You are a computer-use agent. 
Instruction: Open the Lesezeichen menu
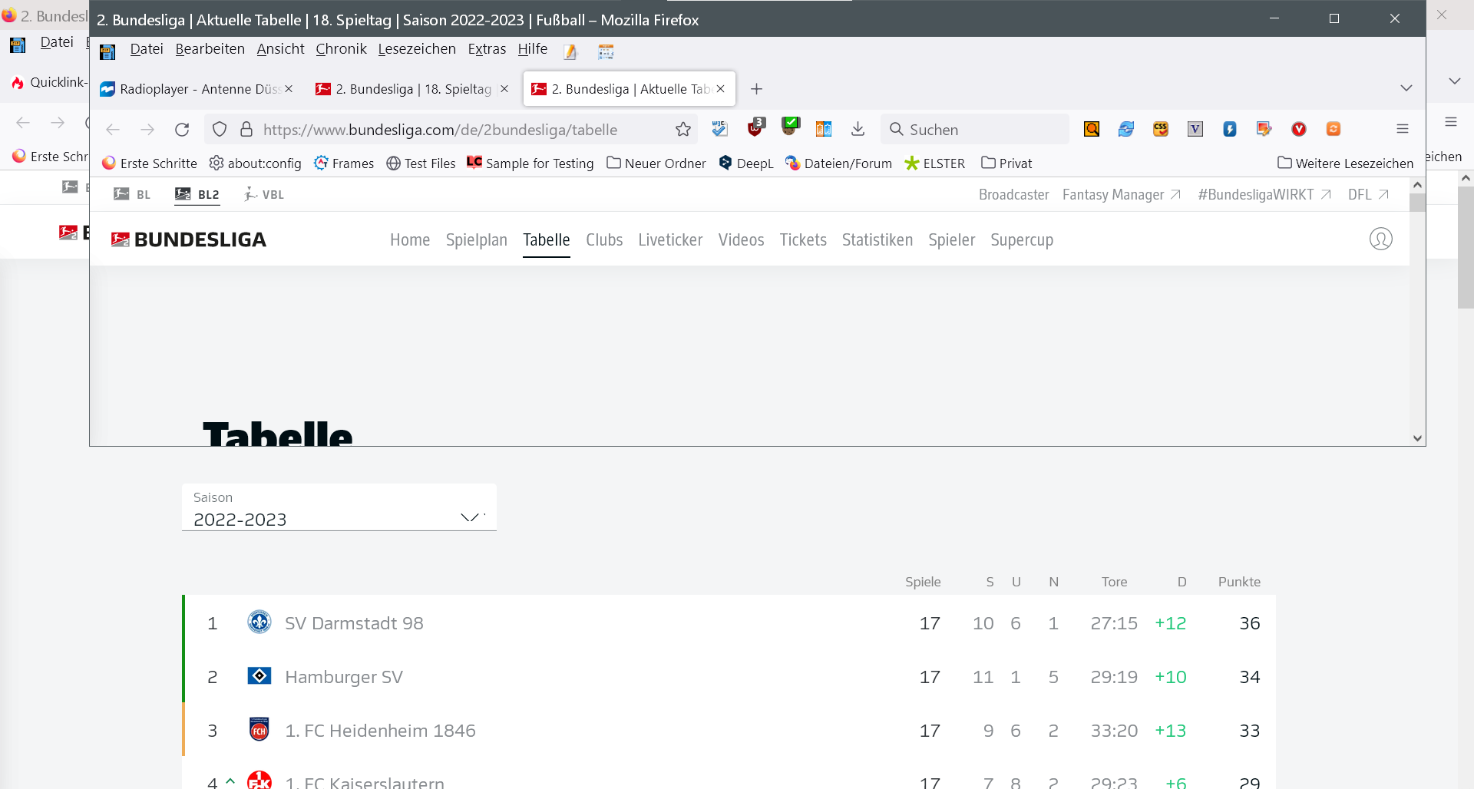tap(417, 49)
